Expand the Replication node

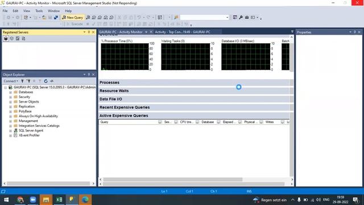(x=10, y=106)
